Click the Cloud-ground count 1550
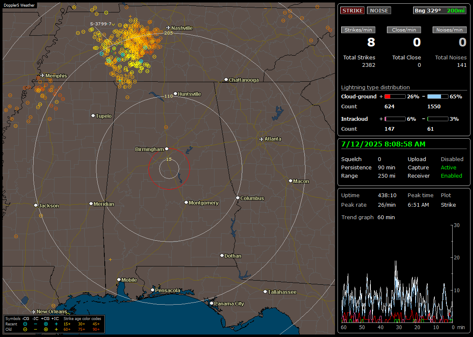Image resolution: width=473 pixels, height=337 pixels. pyautogui.click(x=434, y=107)
